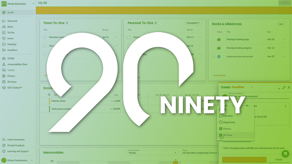The height and width of the screenshot is (164, 292).
Task: Expand the Create Headline dialog to full size
Action: point(284,88)
